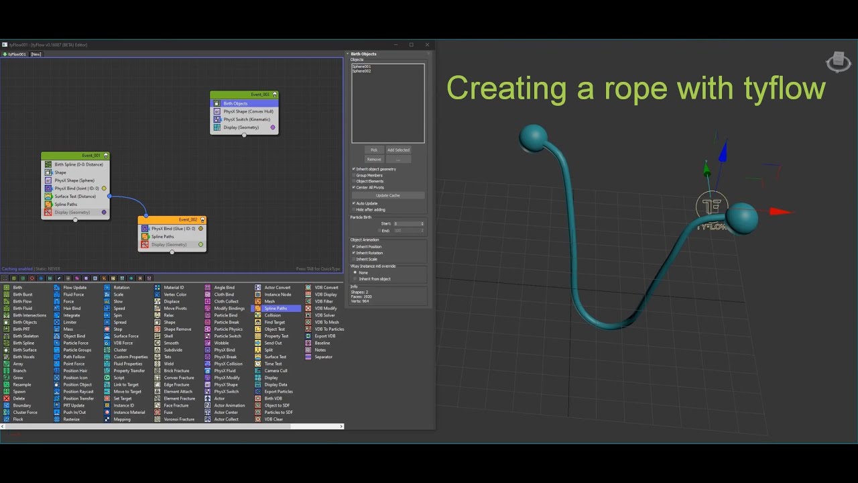Open the [New] flow tab

tap(36, 54)
